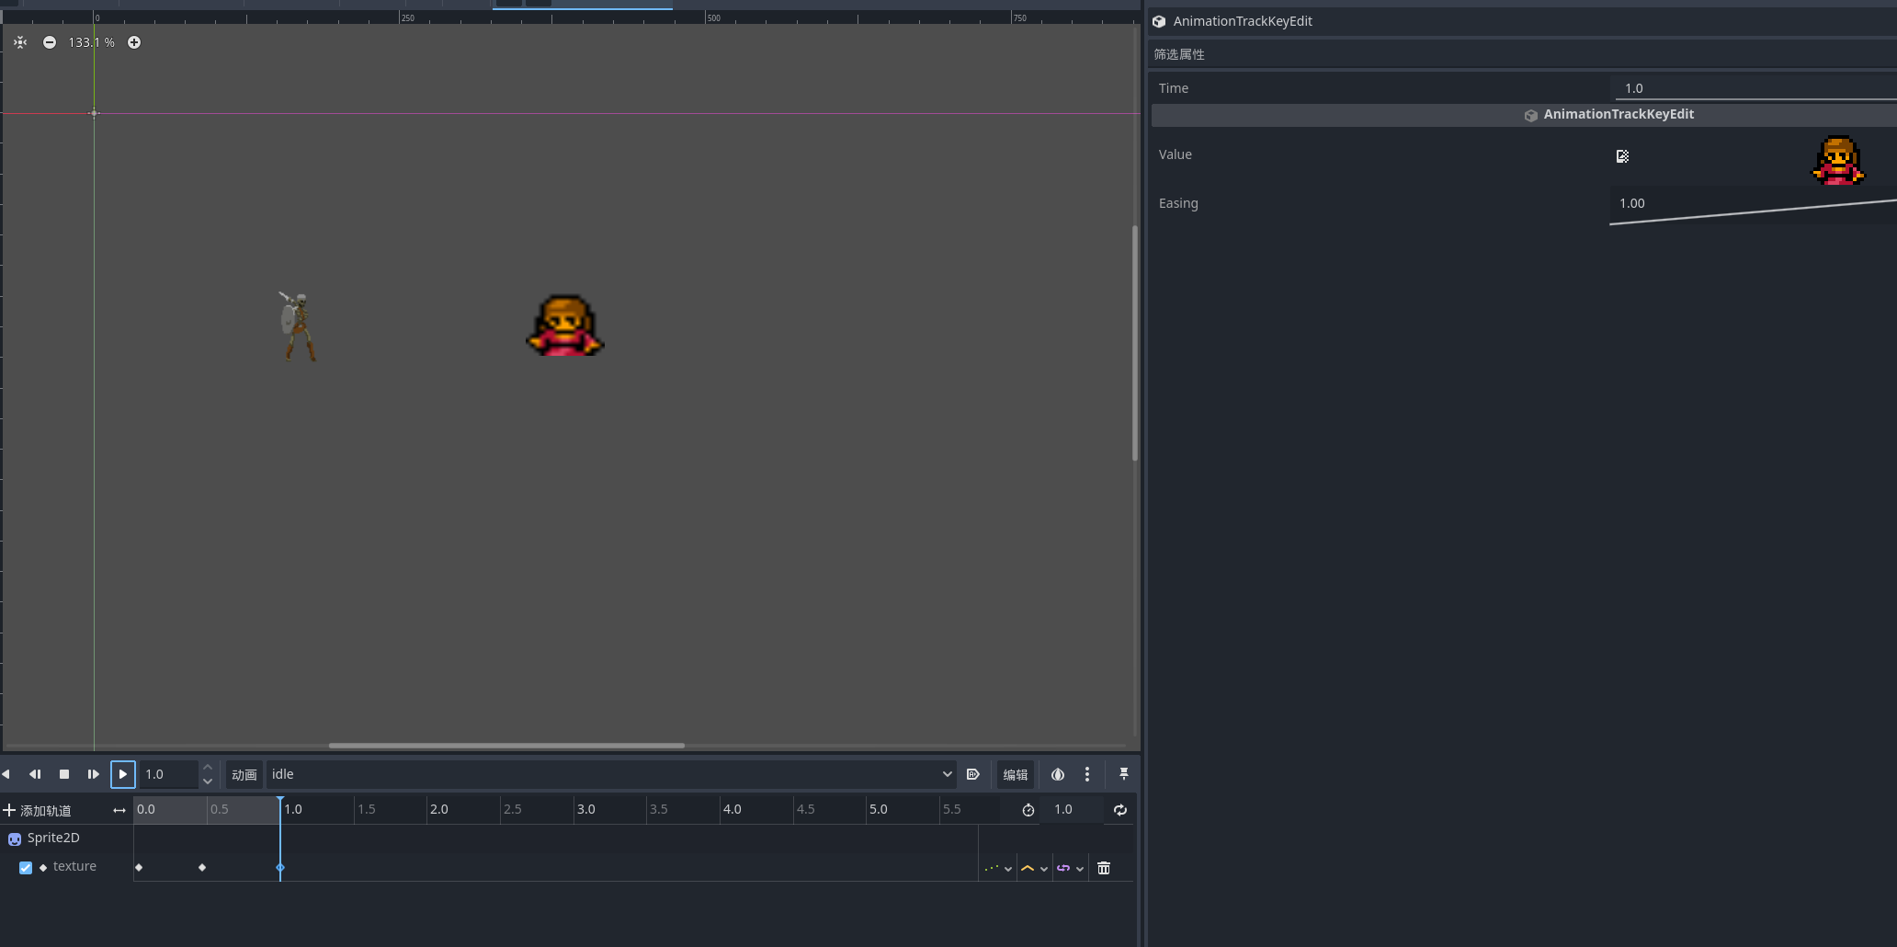Select the second keyframe on texture track
Viewport: 1897px width, 947px height.
click(x=202, y=867)
